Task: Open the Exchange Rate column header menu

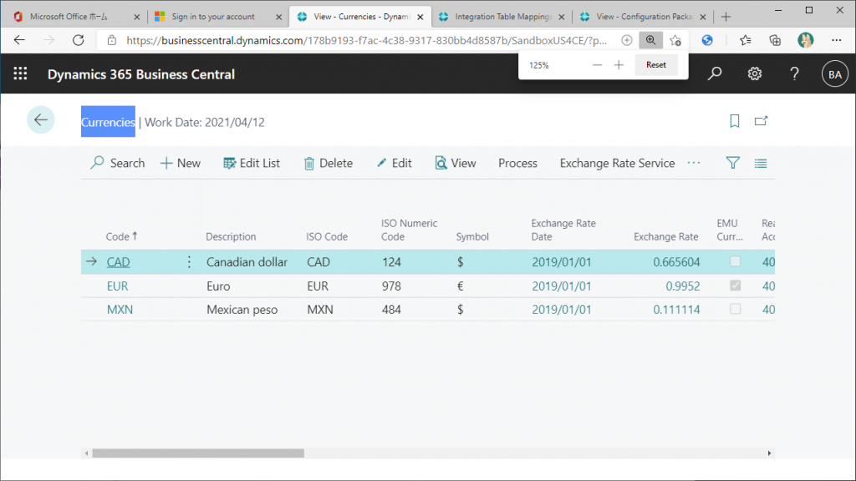Action: (665, 236)
